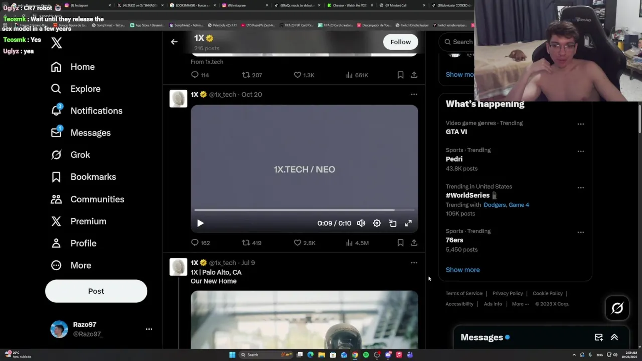This screenshot has height=361, width=642.
Task: Open Notifications with its unread badge
Action: click(x=87, y=111)
